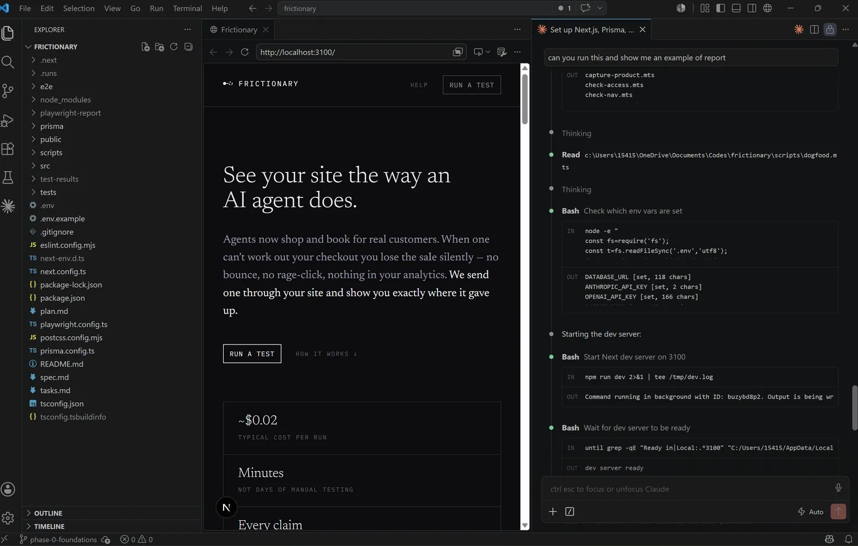Open the Run and Debug view
Screen dimensions: 858x546
pos(8,120)
